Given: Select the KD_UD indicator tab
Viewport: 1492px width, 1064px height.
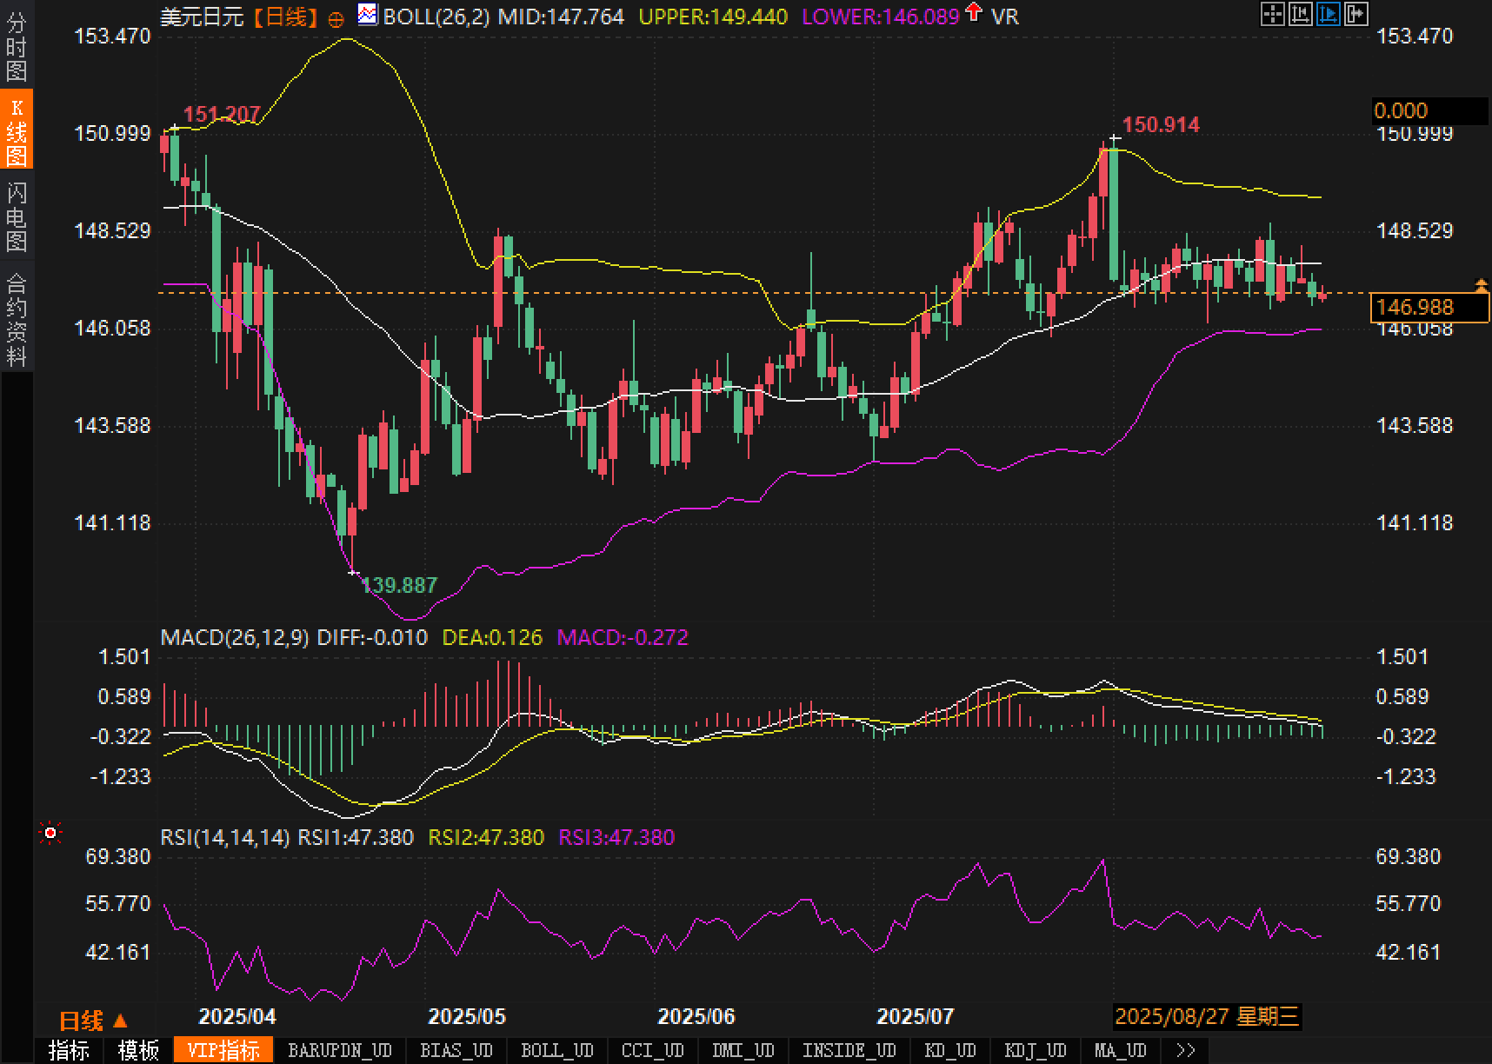Looking at the screenshot, I should (x=950, y=1050).
